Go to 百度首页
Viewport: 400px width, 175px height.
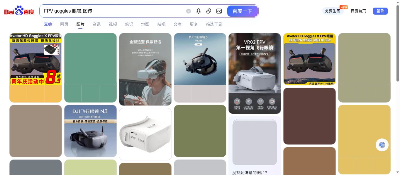tap(358, 11)
